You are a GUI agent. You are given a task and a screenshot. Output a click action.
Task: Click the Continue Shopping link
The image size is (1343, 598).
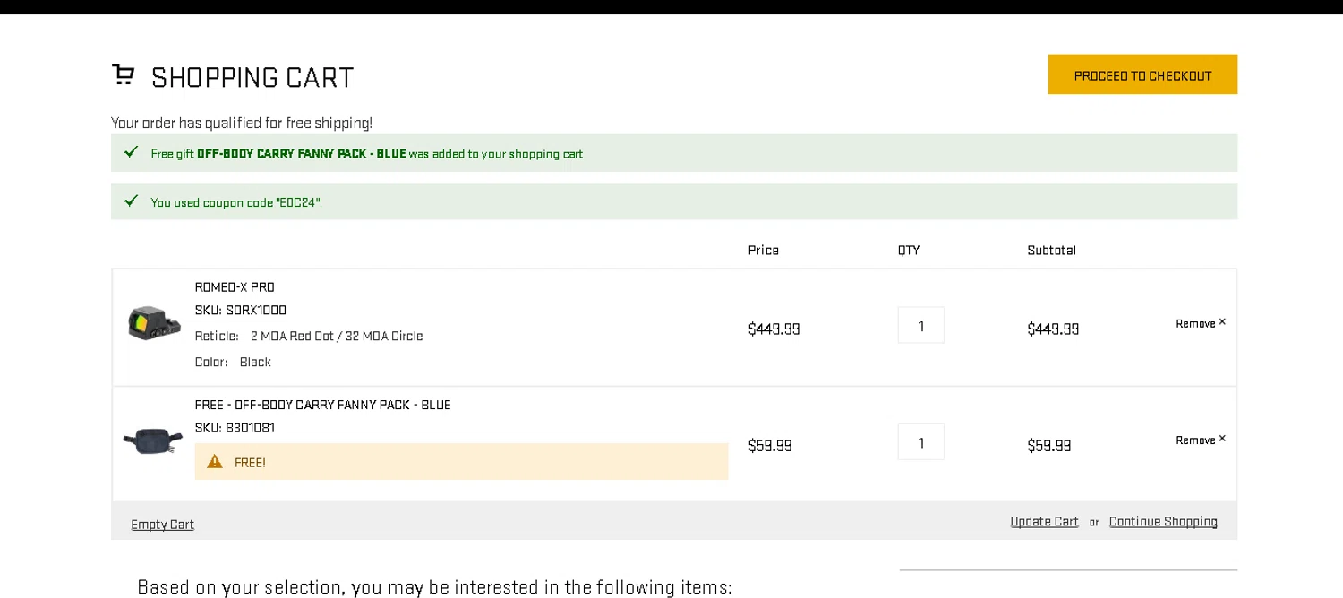(1163, 522)
